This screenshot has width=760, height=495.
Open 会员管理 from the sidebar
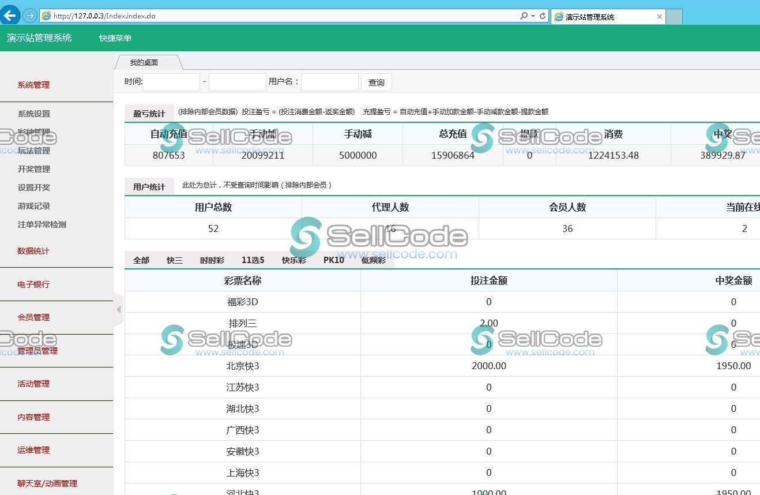33,317
